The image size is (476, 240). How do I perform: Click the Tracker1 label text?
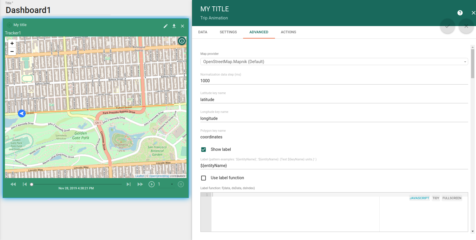(13, 33)
